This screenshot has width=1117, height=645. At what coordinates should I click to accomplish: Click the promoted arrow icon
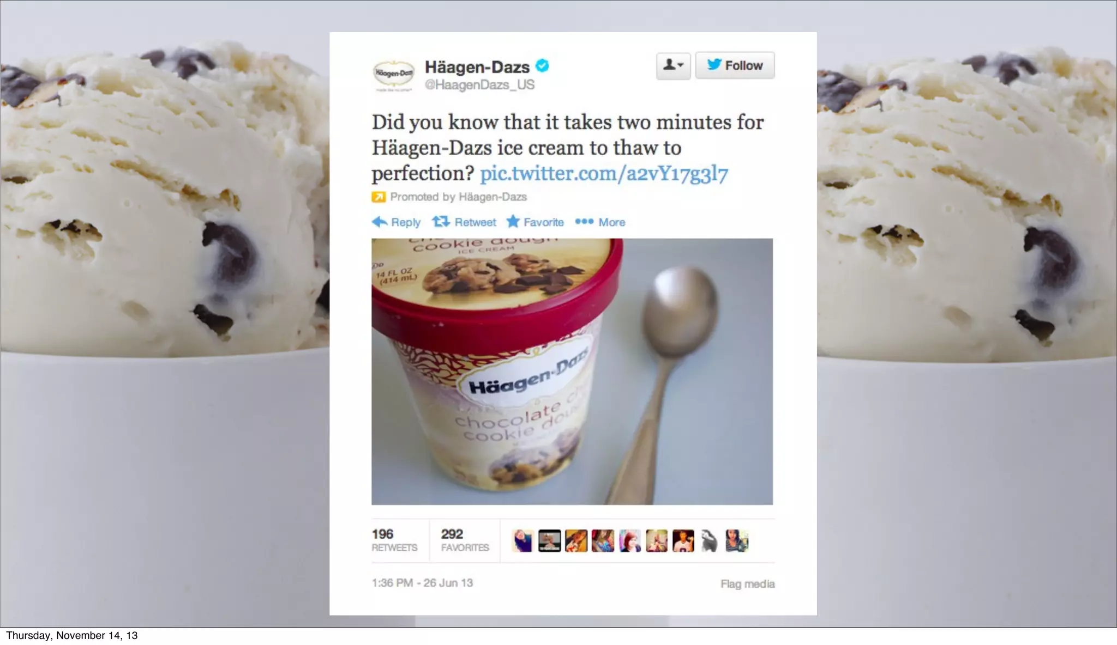(x=379, y=197)
